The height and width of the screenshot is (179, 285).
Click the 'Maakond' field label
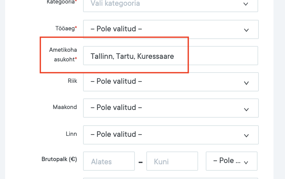point(65,107)
